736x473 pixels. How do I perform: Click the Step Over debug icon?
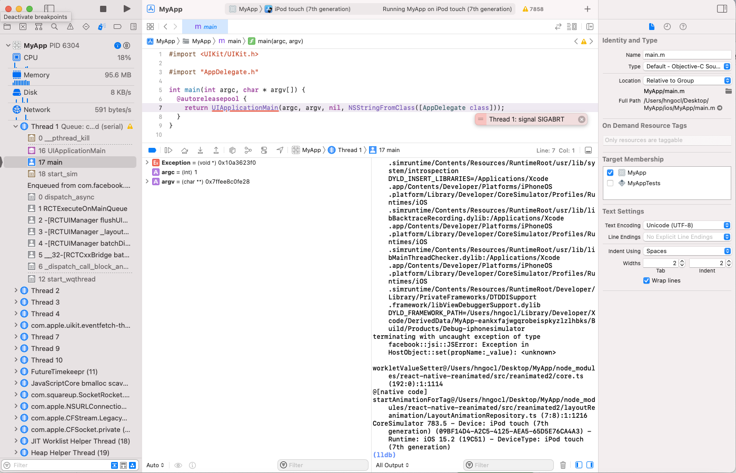tap(183, 150)
